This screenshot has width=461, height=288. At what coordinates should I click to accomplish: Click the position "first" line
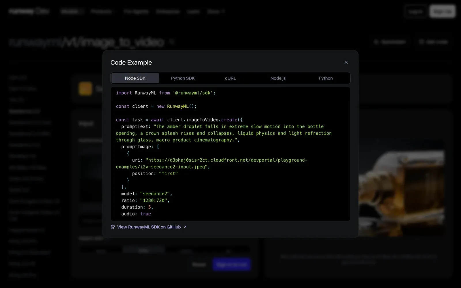tap(155, 174)
